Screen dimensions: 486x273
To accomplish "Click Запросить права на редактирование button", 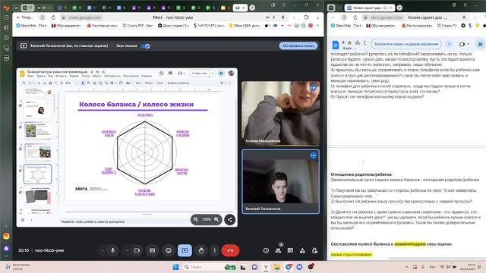I will click(406, 44).
